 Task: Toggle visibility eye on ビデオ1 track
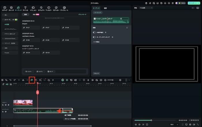point(8,105)
